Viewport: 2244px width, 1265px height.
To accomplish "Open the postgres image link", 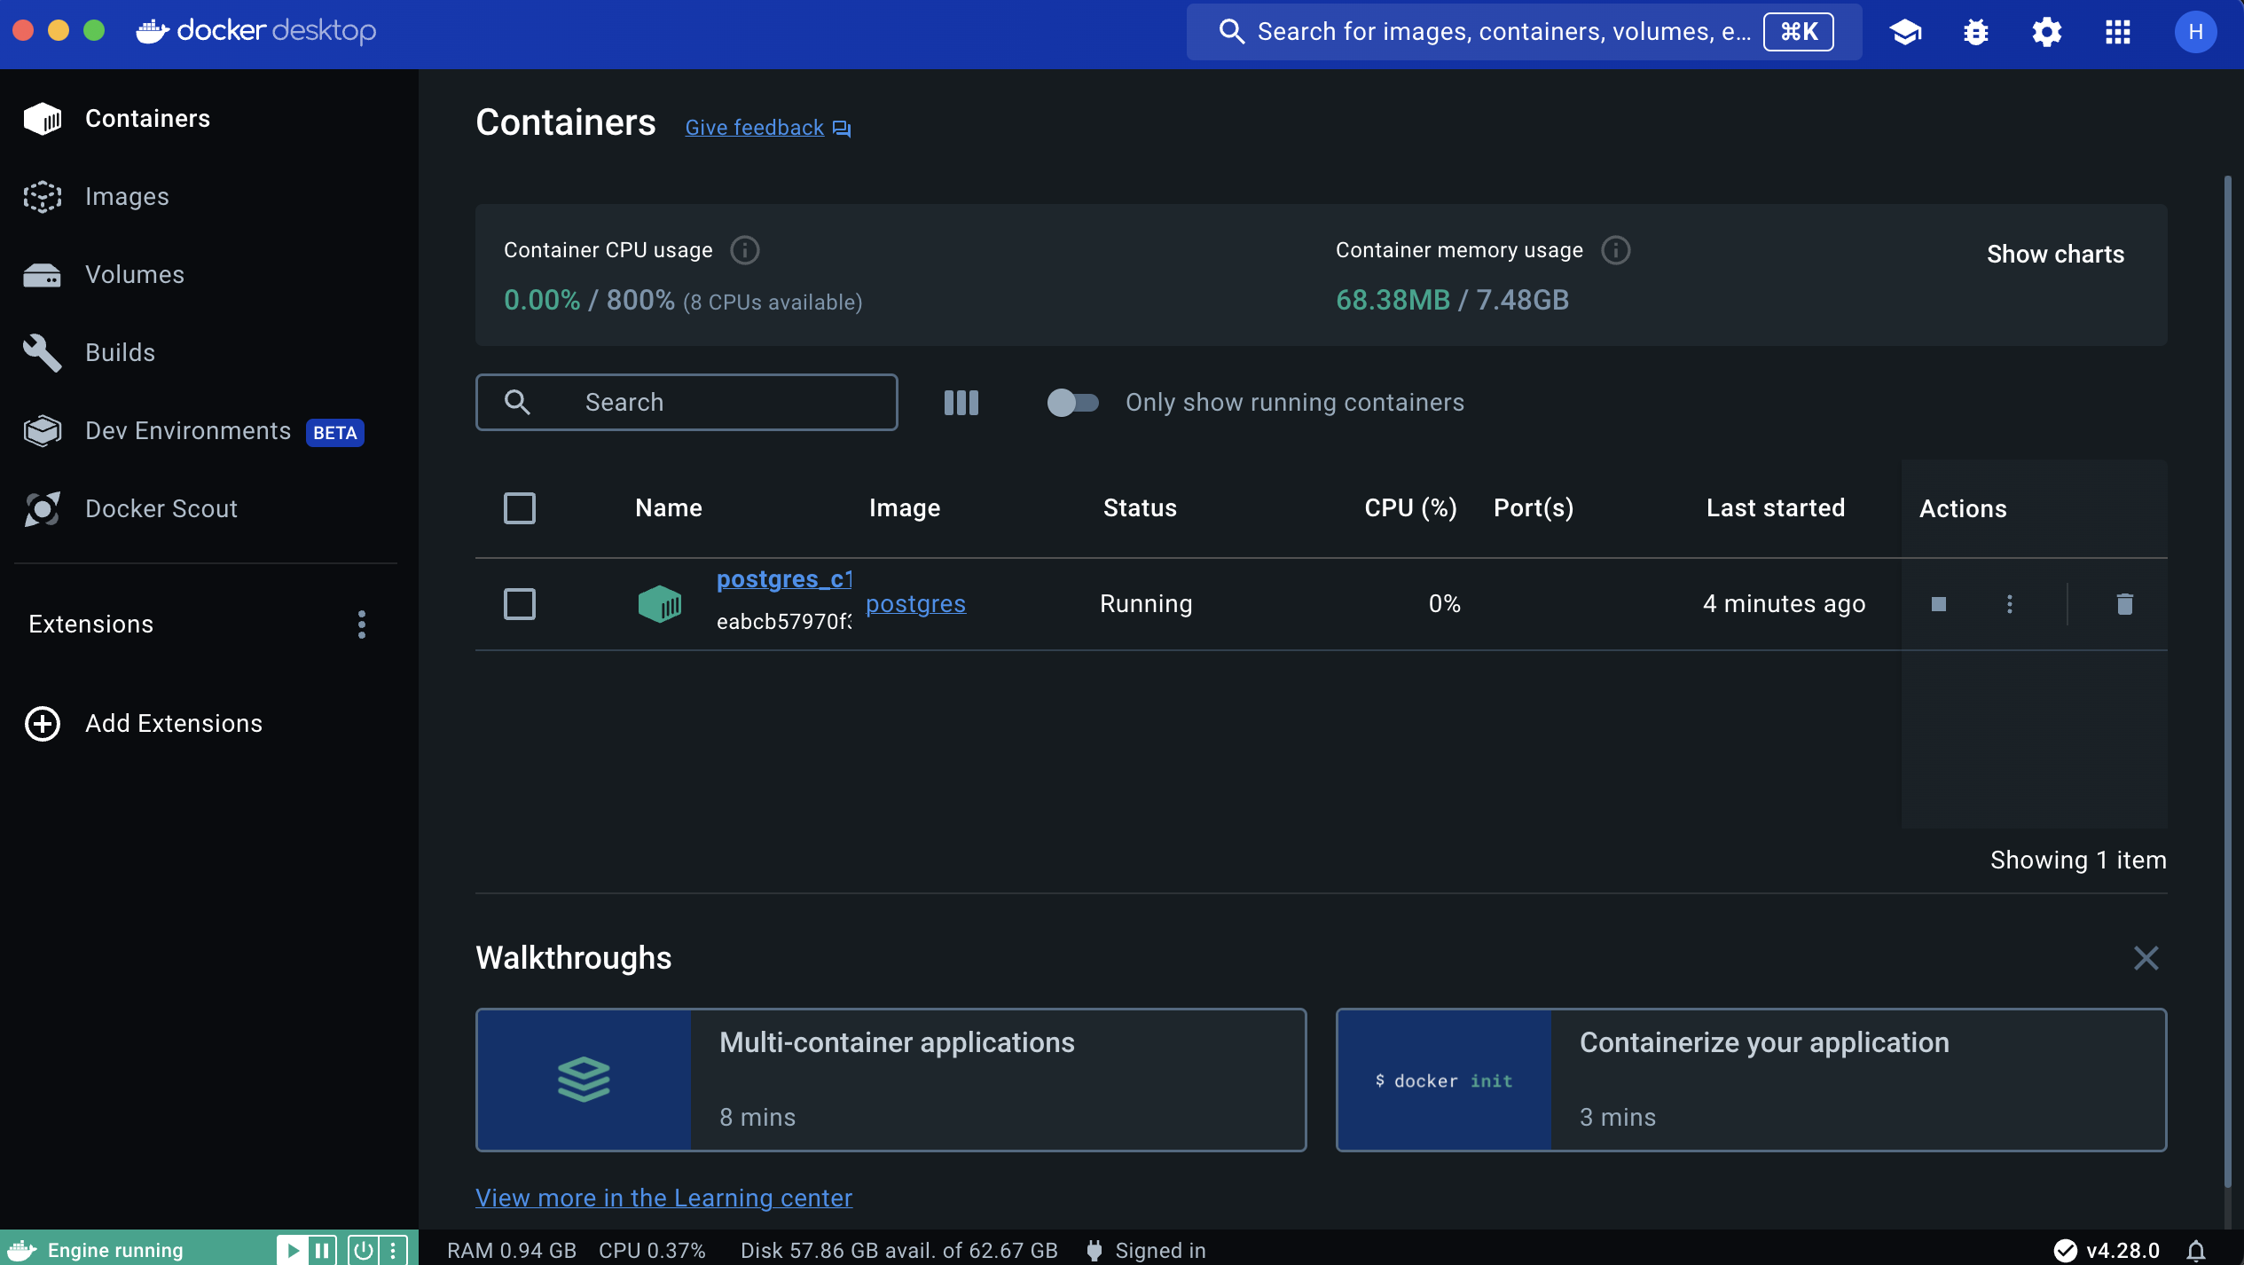I will pyautogui.click(x=915, y=604).
